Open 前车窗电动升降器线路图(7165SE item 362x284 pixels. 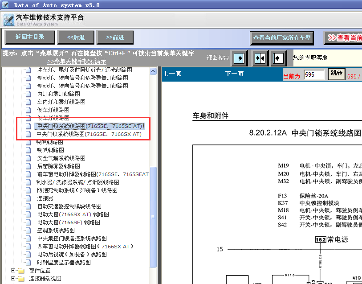coord(93,174)
